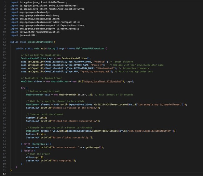This screenshot has height=176, width=203.
Task: Click the PLATFORM_NAME constant
Action: click(82, 62)
